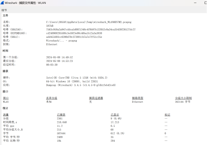
Task: Select the SHA256 hash value
Action: click(91, 29)
